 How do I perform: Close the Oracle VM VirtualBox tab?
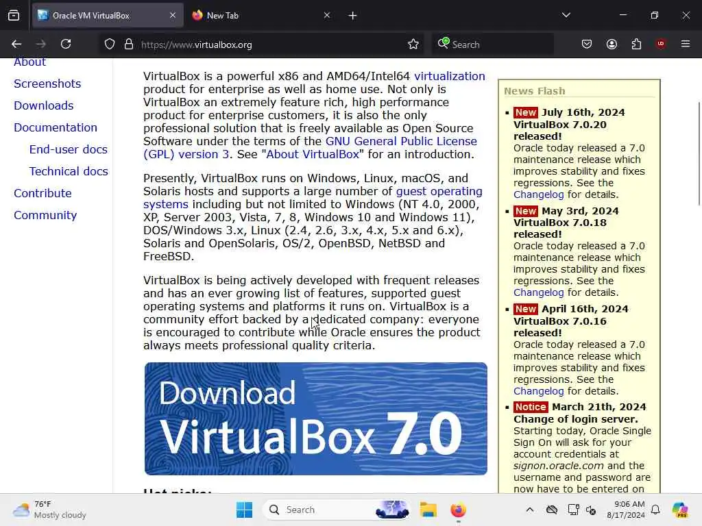point(173,15)
